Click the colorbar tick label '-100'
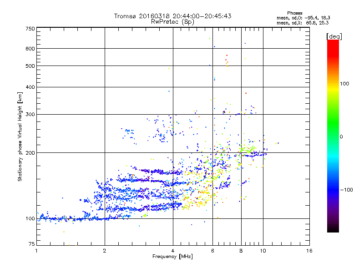Viewport: 364px width, 273px height. [x=346, y=190]
